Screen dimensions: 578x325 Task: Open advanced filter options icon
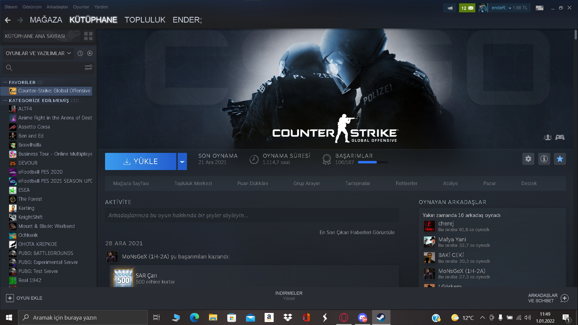coord(88,68)
